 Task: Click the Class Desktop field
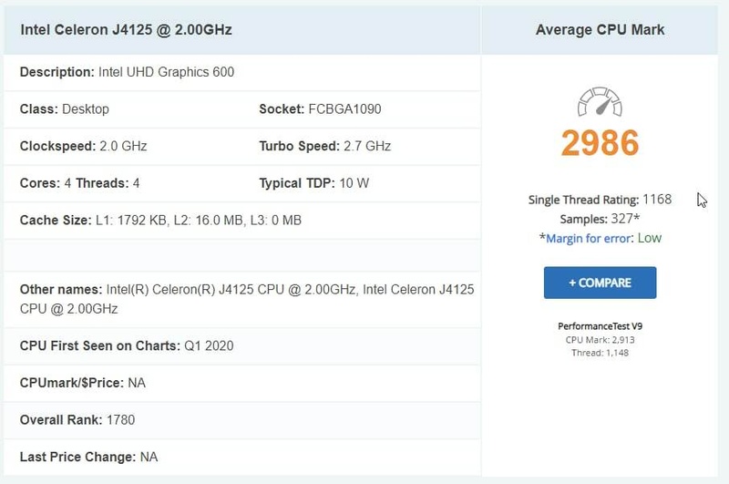click(65, 109)
